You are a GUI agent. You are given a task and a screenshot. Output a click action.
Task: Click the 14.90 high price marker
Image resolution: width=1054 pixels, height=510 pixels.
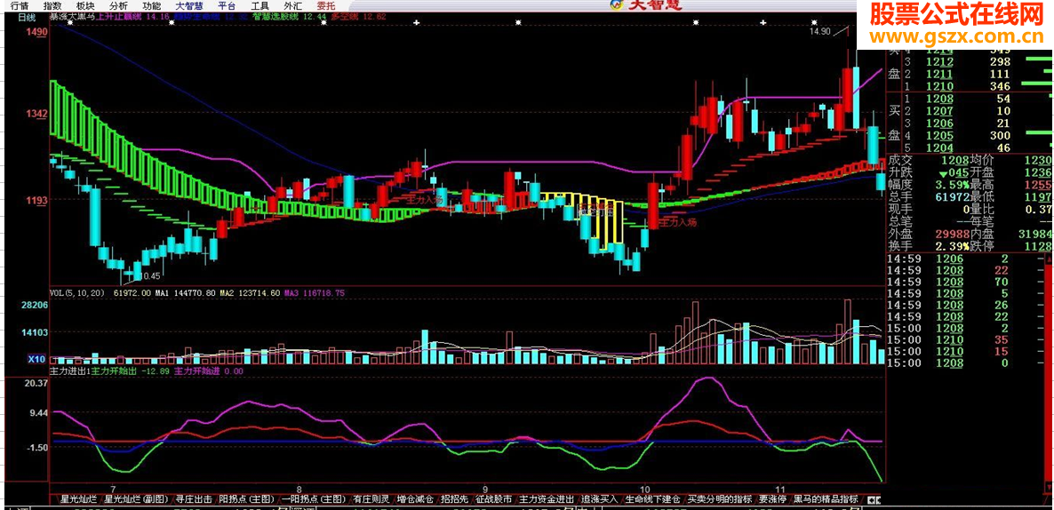point(819,32)
